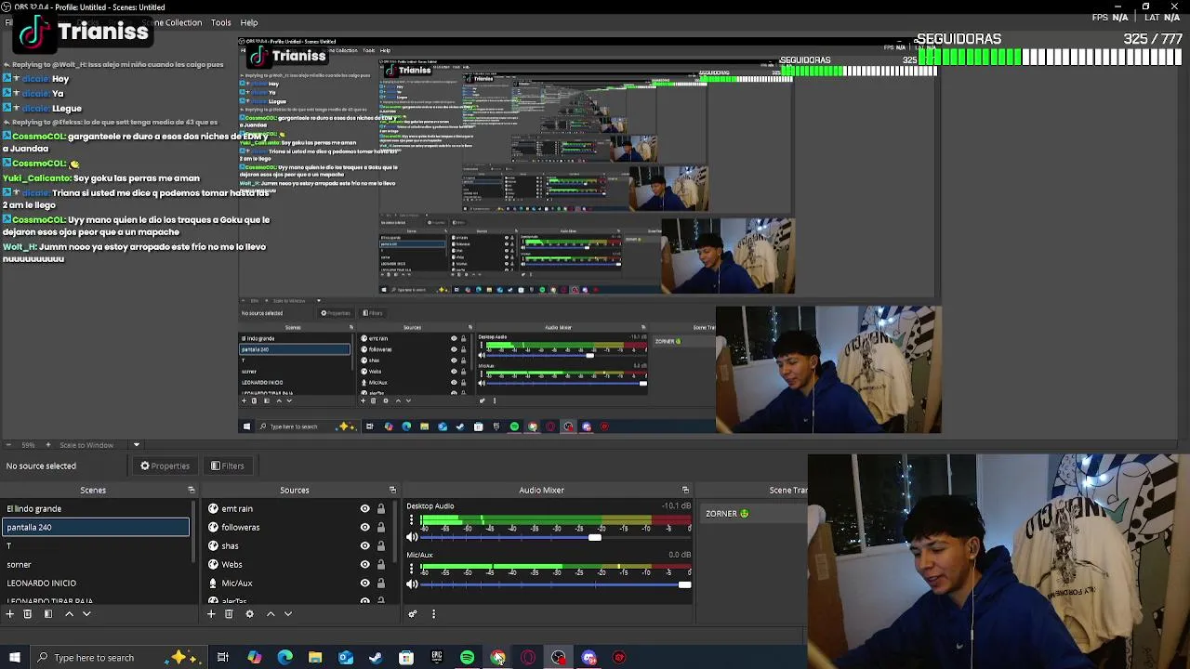The width and height of the screenshot is (1190, 669).
Task: Move the selected scene down
Action: tap(86, 613)
